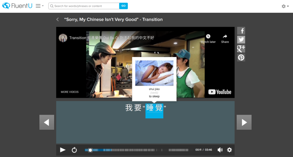Open the hamburger navigation menu
This screenshot has height=157, width=293.
coord(39,6)
